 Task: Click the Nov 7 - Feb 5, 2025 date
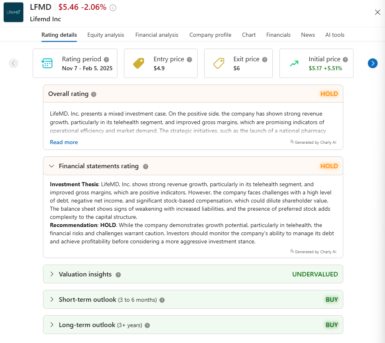(87, 68)
